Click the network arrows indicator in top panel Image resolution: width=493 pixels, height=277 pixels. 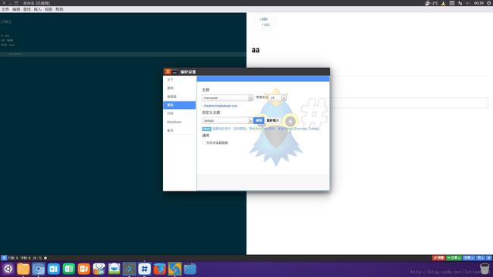point(460,3)
